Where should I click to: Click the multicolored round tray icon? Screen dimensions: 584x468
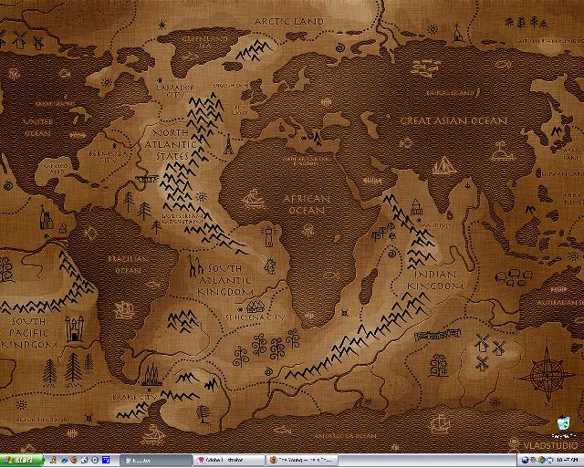[541, 460]
